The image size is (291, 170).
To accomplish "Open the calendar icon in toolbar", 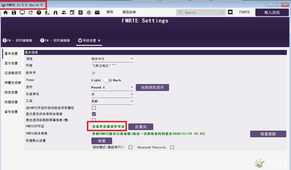I will (72, 12).
